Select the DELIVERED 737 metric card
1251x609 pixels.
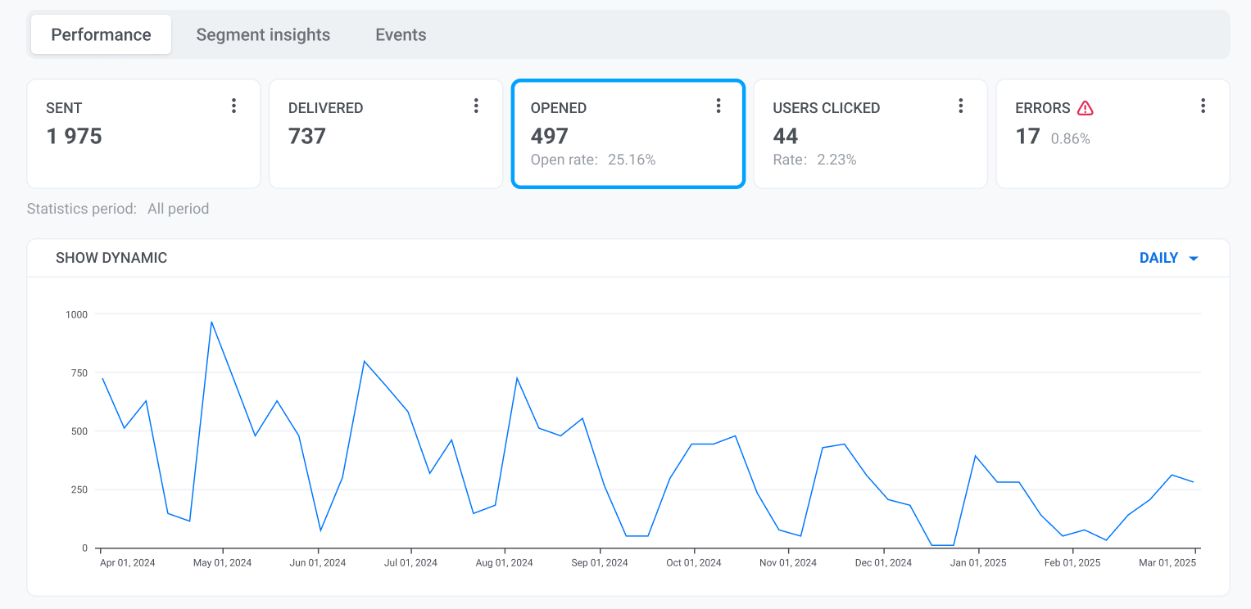[385, 147]
